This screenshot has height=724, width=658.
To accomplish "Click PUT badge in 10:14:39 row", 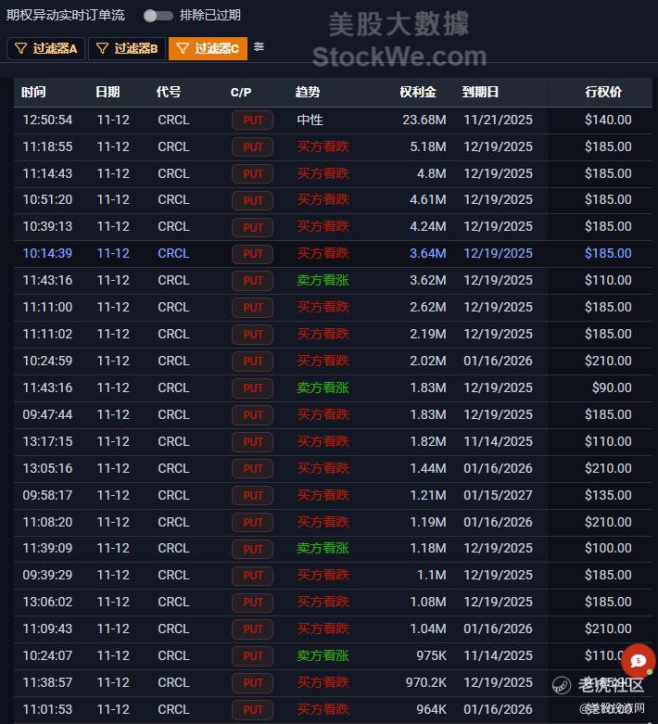I will pyautogui.click(x=253, y=253).
